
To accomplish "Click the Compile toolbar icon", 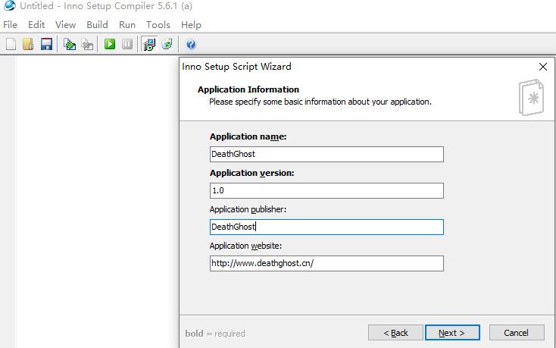I will click(70, 44).
